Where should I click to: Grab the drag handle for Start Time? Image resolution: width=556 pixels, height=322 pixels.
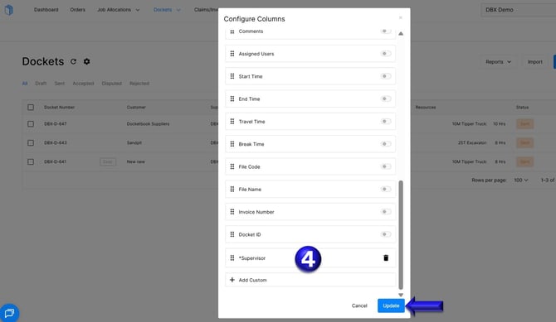pos(232,76)
